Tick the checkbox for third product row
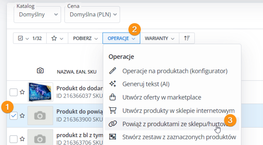Image resolution: width=263 pixels, height=145 pixels. [x=13, y=138]
